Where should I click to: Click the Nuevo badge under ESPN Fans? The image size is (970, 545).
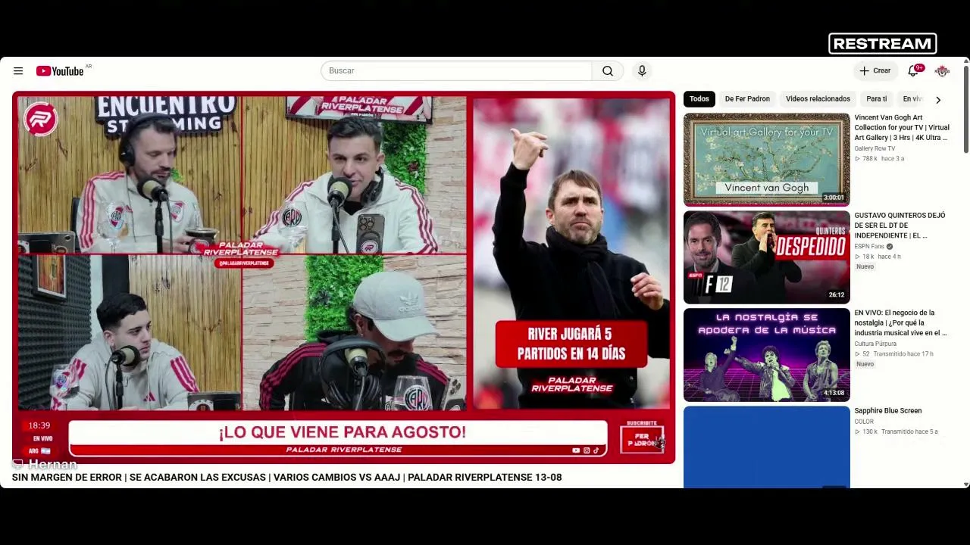(865, 267)
